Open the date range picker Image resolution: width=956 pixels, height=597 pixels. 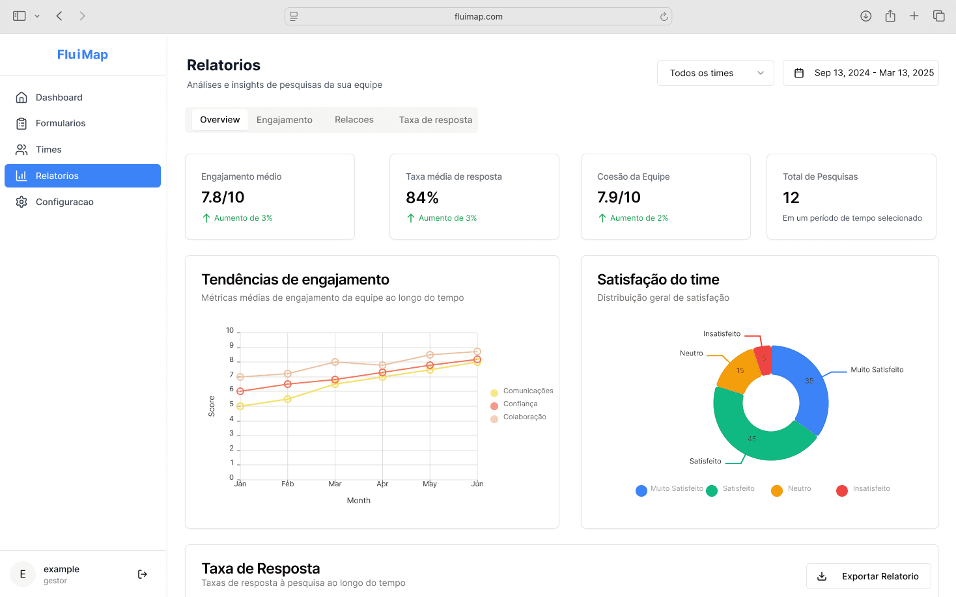(861, 73)
